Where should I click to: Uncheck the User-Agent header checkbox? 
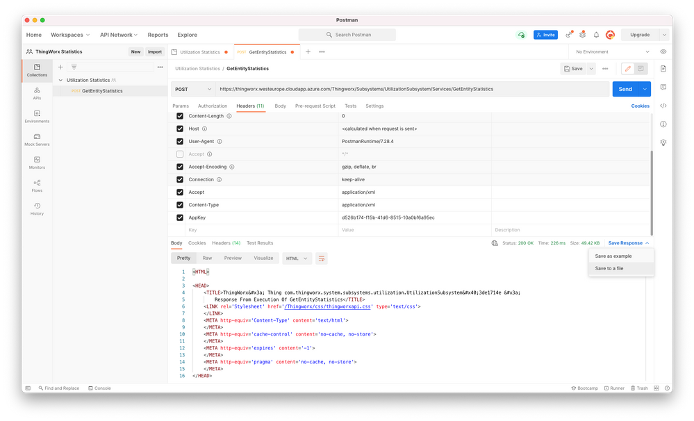click(180, 142)
